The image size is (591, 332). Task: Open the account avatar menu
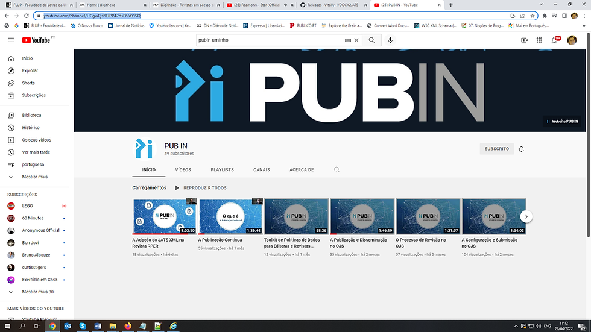tap(572, 40)
